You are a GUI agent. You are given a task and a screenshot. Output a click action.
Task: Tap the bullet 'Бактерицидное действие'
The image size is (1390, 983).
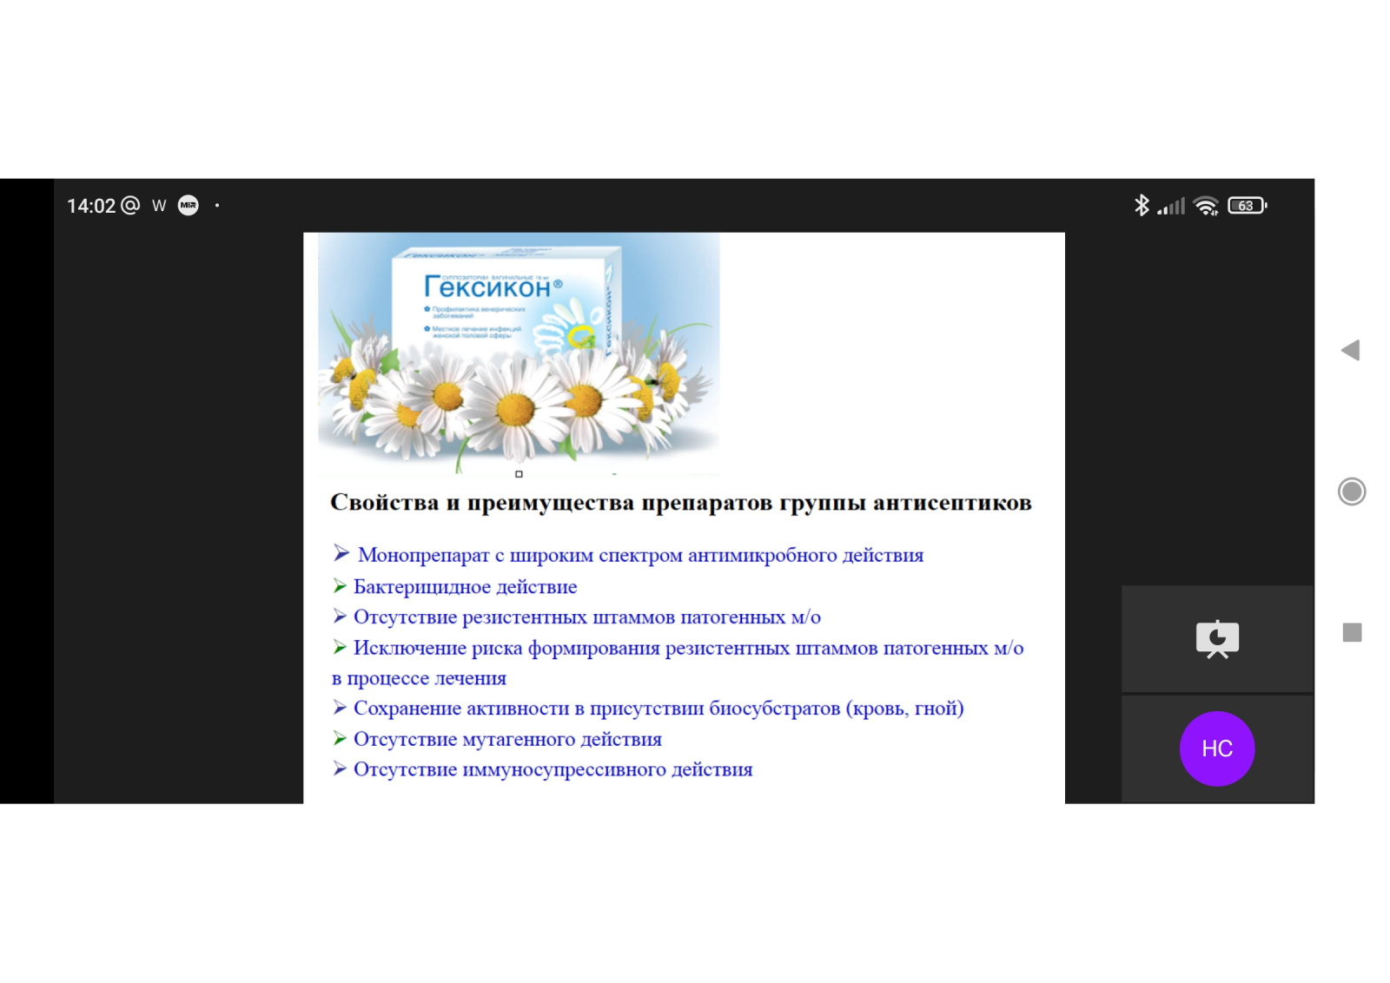click(x=465, y=587)
